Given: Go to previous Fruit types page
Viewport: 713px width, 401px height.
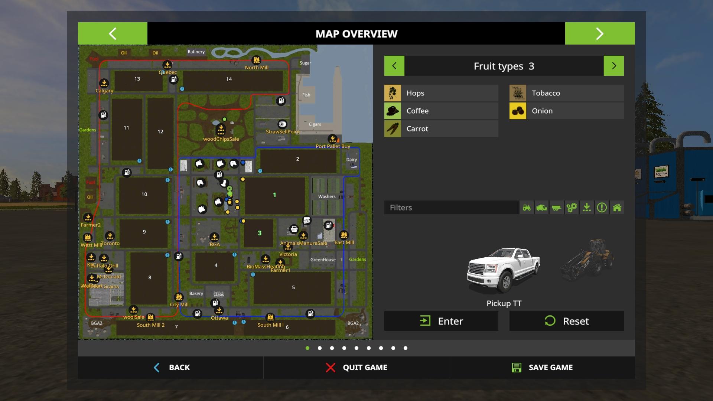Looking at the screenshot, I should [394, 66].
